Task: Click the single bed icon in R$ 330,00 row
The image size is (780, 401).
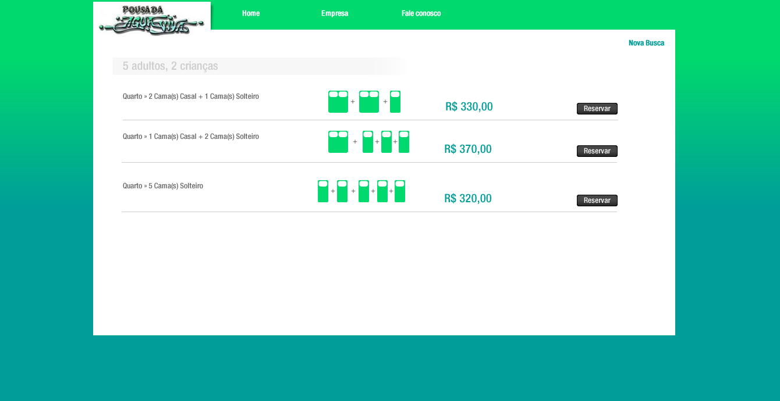Action: [395, 102]
